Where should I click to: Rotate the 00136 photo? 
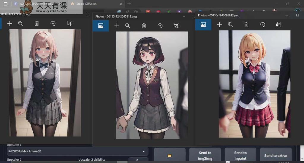click(263, 25)
